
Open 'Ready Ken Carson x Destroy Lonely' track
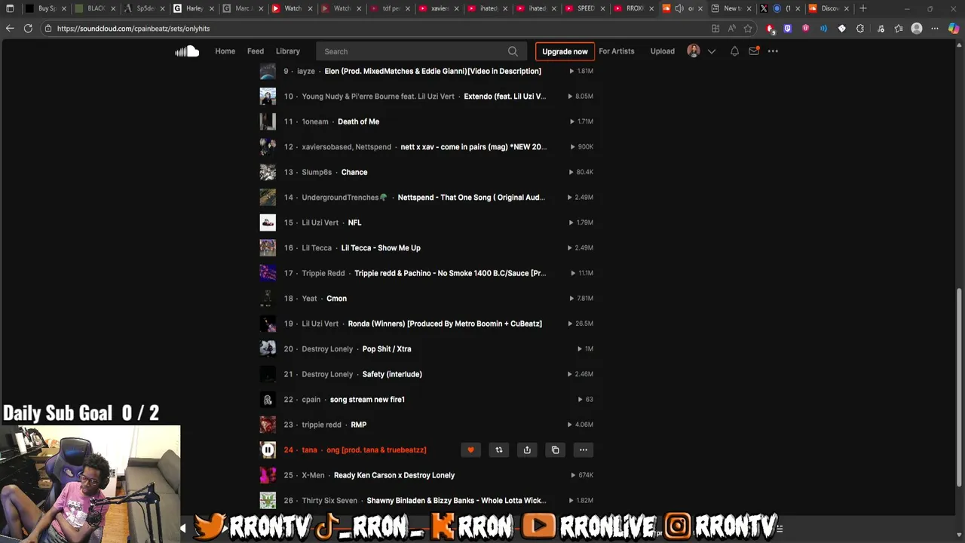394,475
